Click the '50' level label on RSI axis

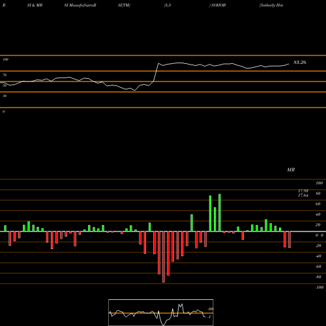[5, 85]
